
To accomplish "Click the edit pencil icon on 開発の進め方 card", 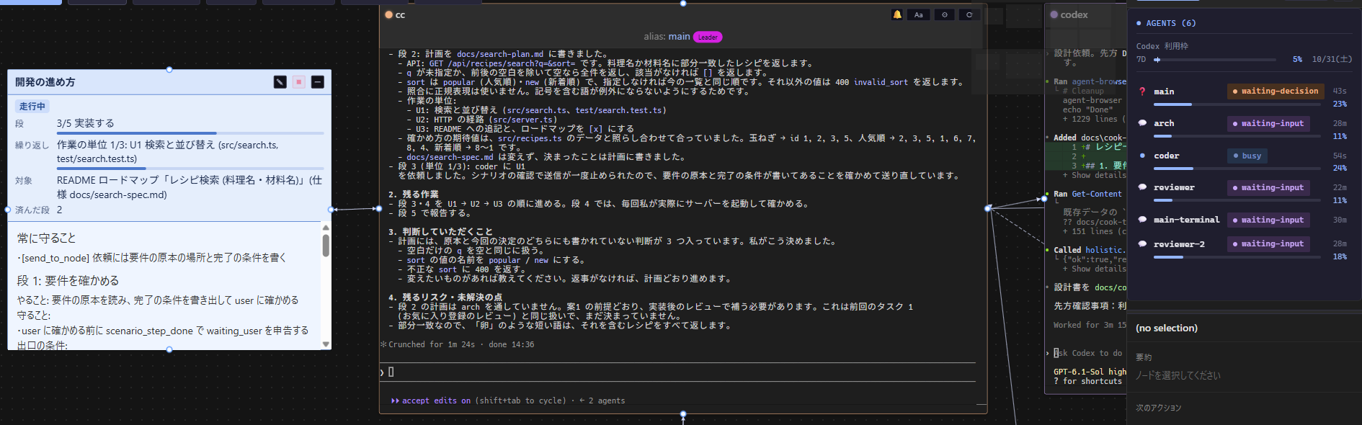I will point(280,82).
